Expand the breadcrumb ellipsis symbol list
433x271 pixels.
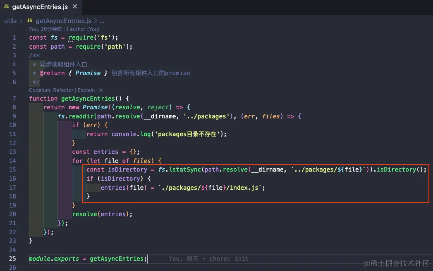[x=102, y=21]
